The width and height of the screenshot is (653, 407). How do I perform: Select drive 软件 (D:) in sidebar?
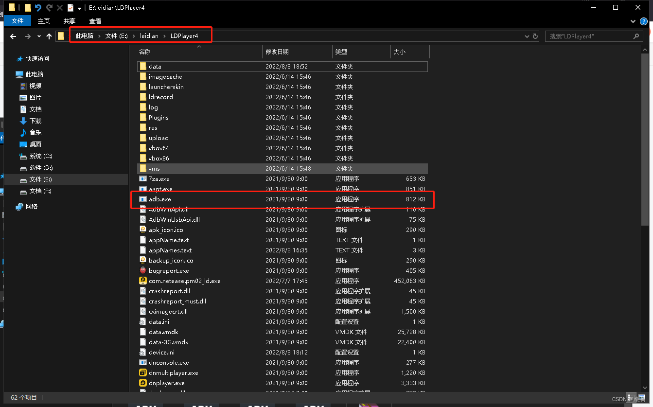point(41,168)
